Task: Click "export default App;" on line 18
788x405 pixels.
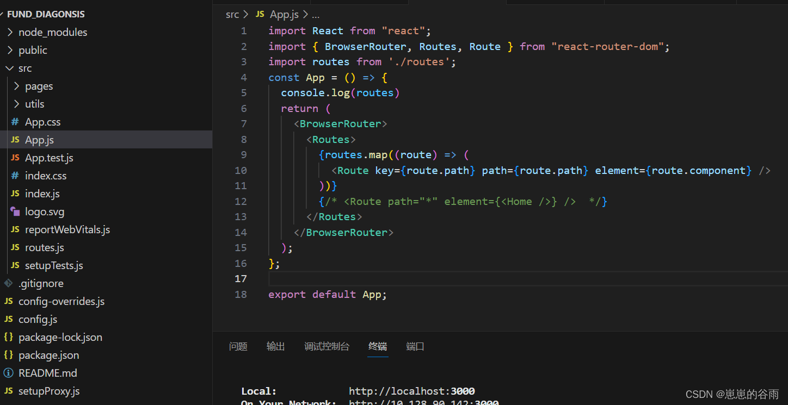Action: (x=328, y=294)
